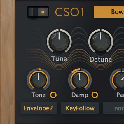Toggle the orange ring next to Tone
The image size is (124, 124).
coord(53,95)
